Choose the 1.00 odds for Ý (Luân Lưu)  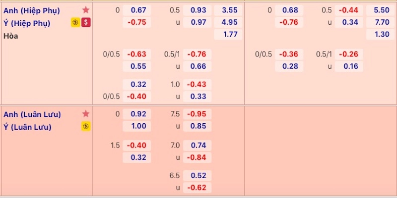pos(138,126)
